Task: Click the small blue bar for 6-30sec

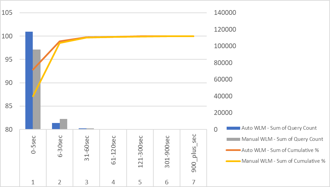Action: pos(56,126)
